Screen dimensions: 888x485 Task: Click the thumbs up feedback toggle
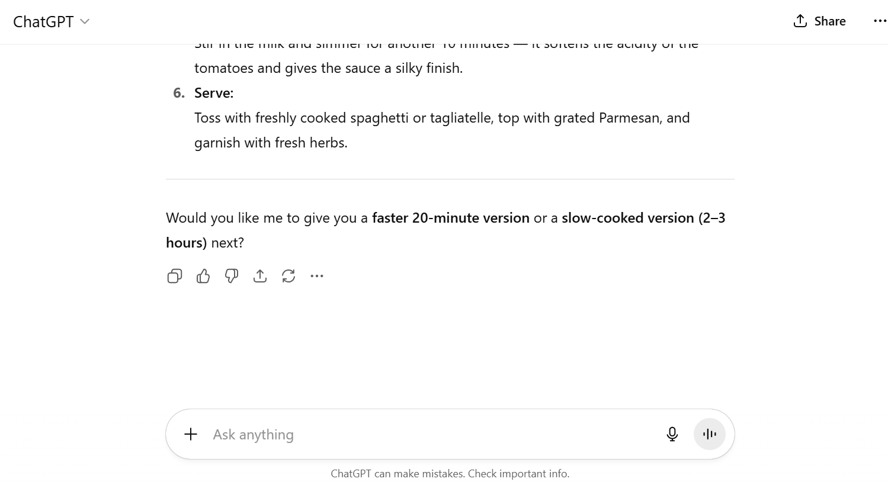(x=203, y=276)
